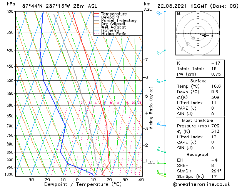The image size is (242, 187).
Task: Click the Surface Lifted Index value 11
Action: tap(214, 103)
